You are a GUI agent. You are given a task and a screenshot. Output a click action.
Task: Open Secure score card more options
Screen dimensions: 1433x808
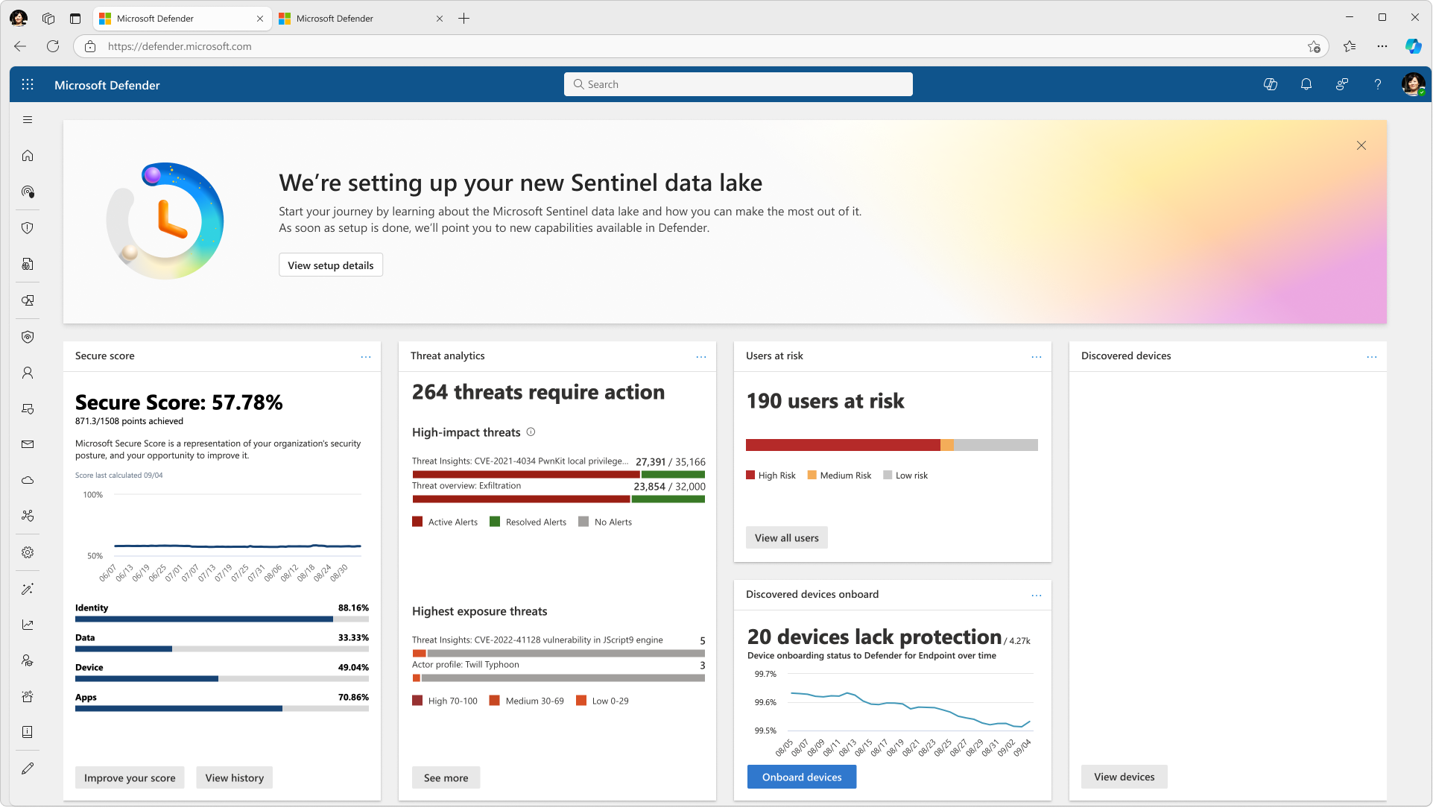click(x=365, y=356)
